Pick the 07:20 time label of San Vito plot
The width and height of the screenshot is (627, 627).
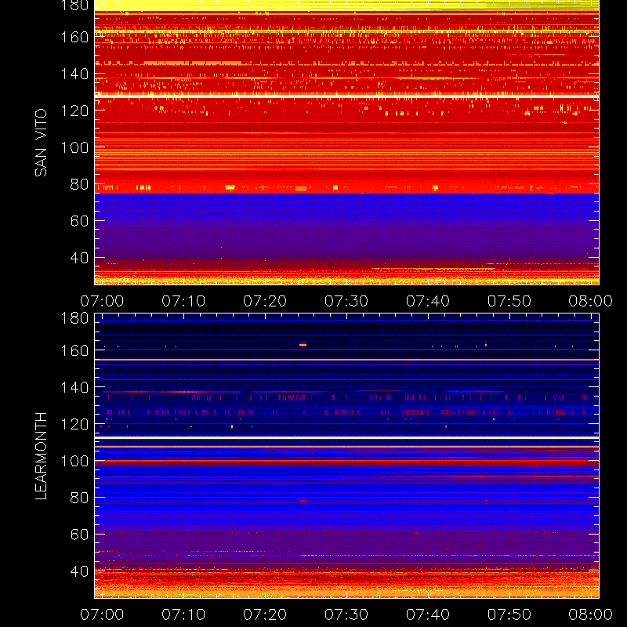(265, 301)
